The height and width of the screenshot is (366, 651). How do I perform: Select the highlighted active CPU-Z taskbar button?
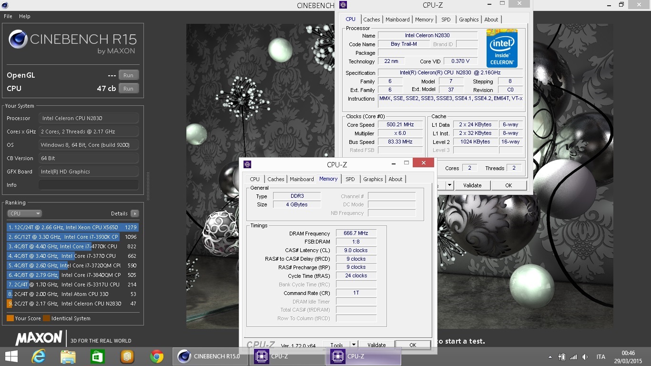point(363,356)
